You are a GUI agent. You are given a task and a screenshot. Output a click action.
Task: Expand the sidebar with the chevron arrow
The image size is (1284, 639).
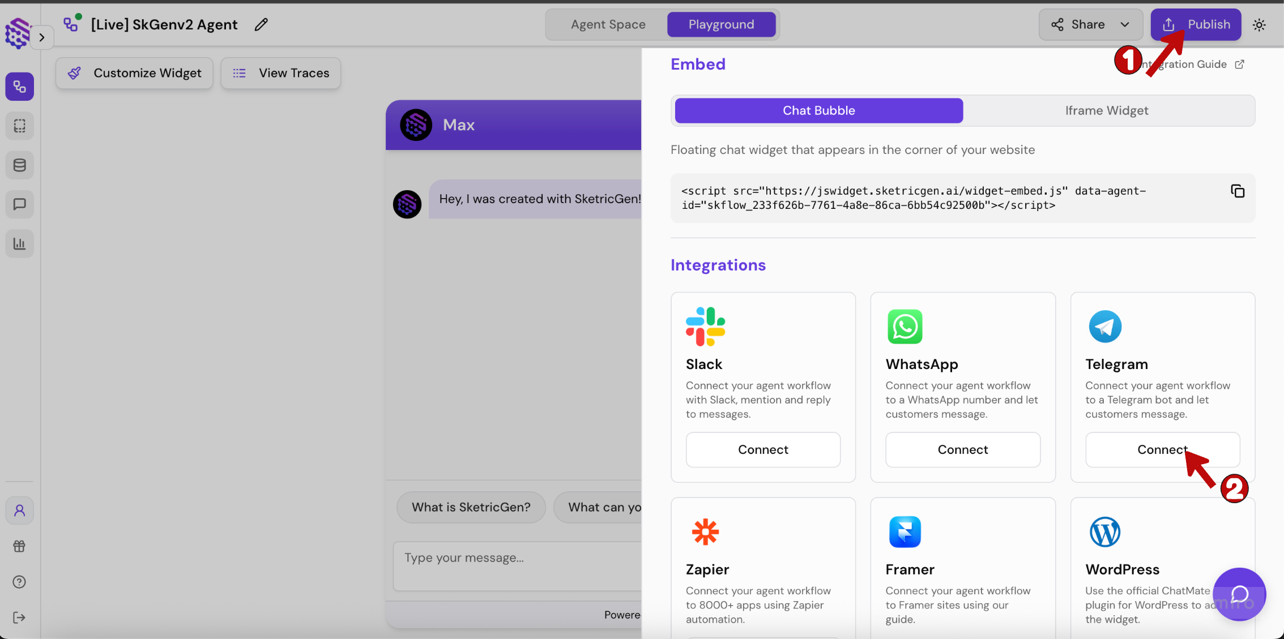pyautogui.click(x=42, y=37)
